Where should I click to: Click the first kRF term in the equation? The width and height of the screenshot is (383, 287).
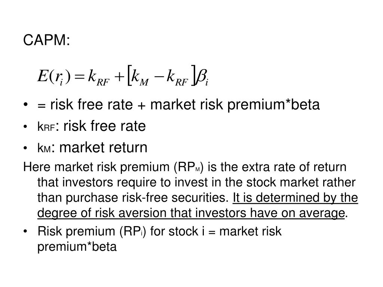click(98, 78)
